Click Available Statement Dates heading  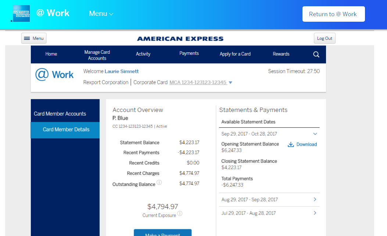tap(248, 122)
